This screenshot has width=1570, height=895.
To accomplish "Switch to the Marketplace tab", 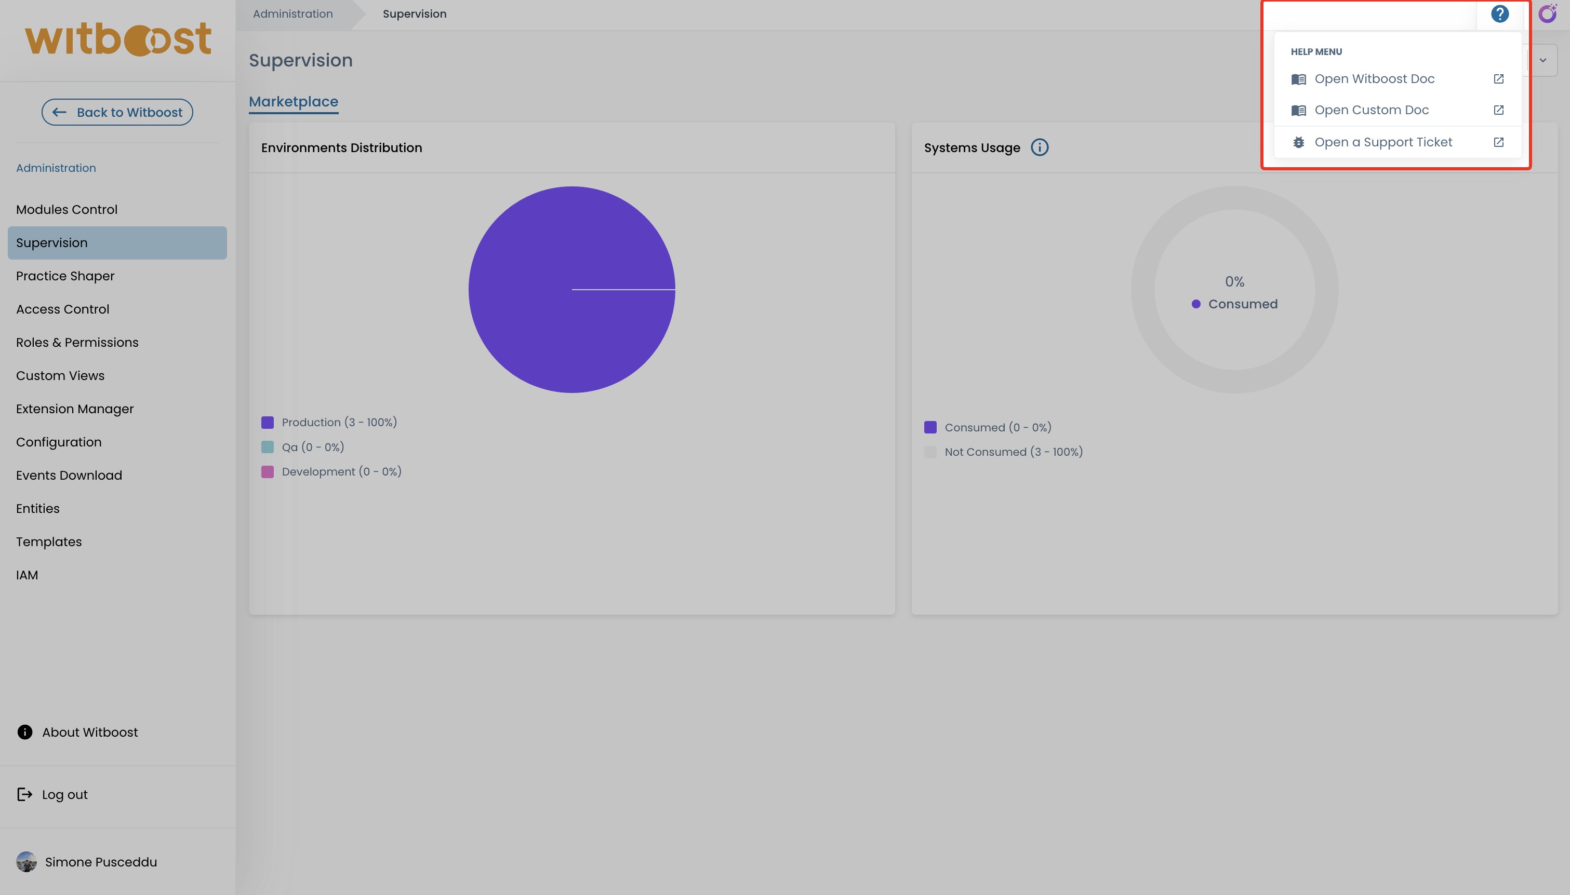I will pos(294,101).
